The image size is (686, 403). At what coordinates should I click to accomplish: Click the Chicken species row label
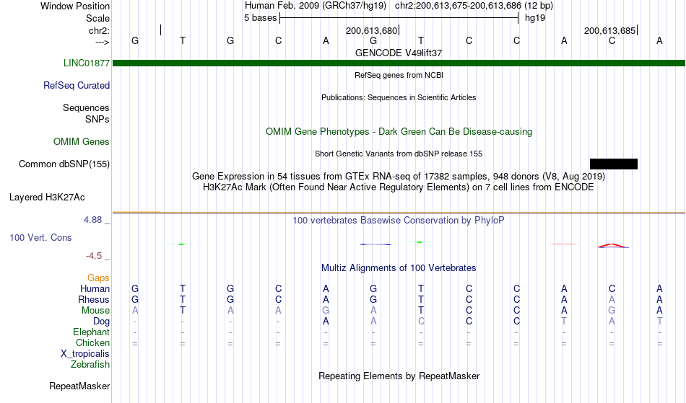click(x=92, y=342)
